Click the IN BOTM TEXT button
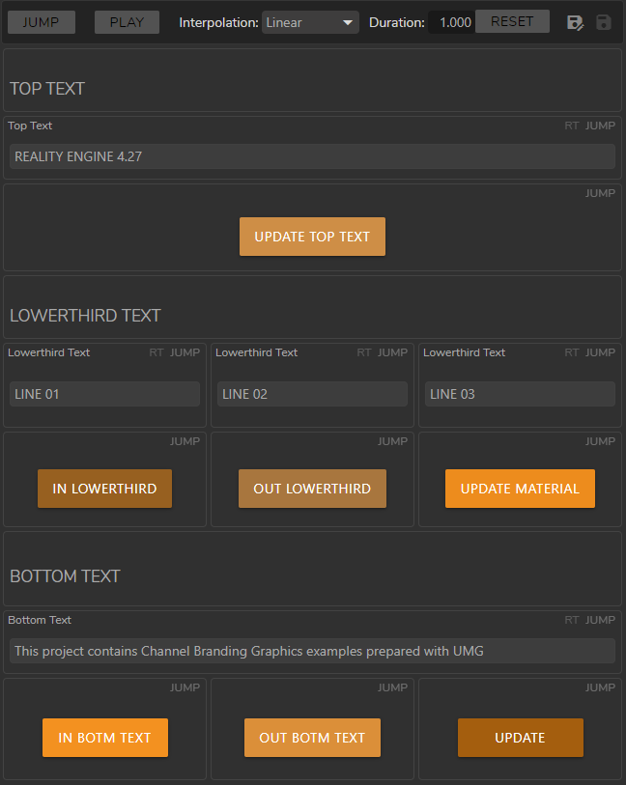The image size is (626, 785). click(x=104, y=738)
